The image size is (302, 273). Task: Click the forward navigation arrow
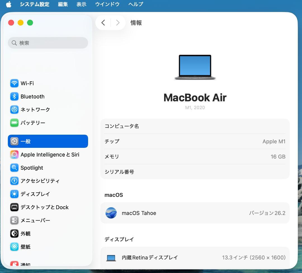click(118, 23)
